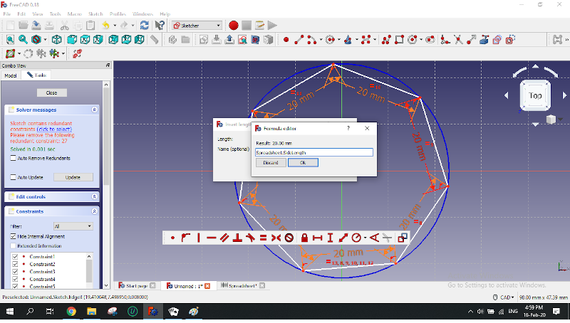The width and height of the screenshot is (570, 323).
Task: Click the Close button in Tasks panel
Action: tap(51, 92)
